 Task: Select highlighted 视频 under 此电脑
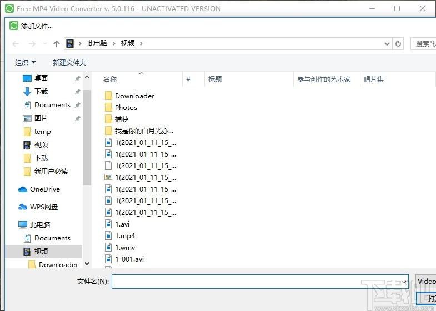[41, 252]
